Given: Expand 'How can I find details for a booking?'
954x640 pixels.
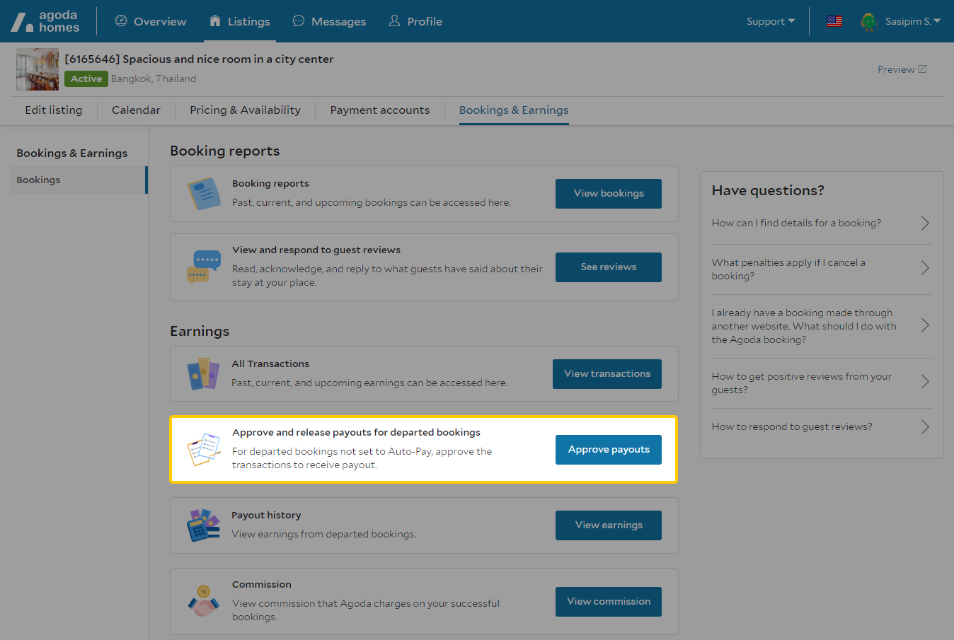Looking at the screenshot, I should [x=821, y=223].
